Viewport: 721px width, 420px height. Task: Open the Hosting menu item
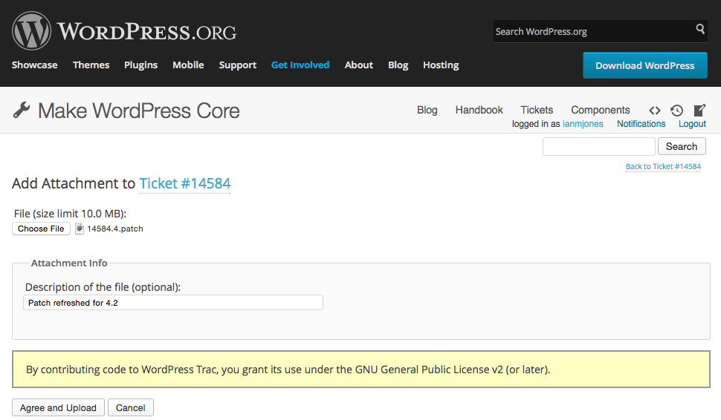coord(441,65)
